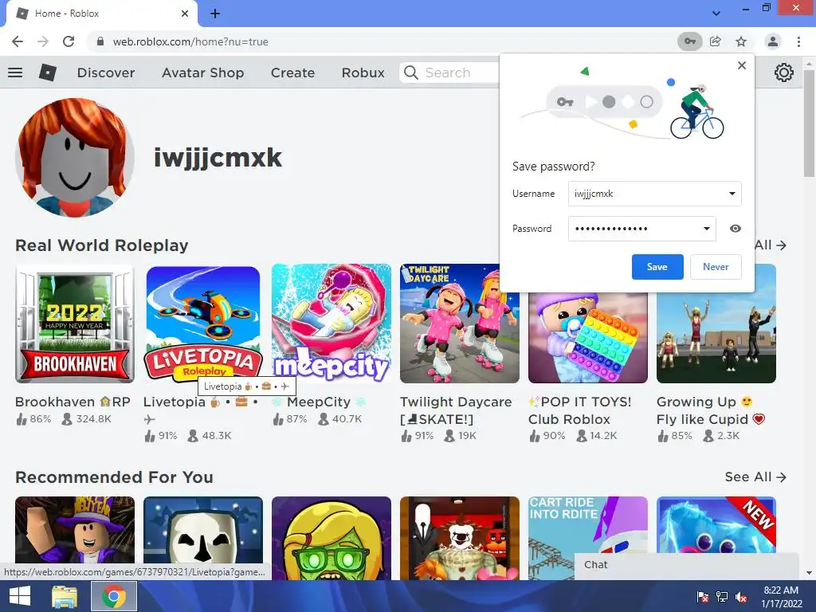
Task: Open the Chrome three-dot menu
Action: (x=798, y=41)
